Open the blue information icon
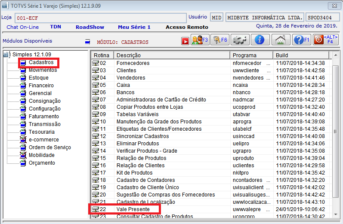Screen dimensions: 343x224 (260, 40)
